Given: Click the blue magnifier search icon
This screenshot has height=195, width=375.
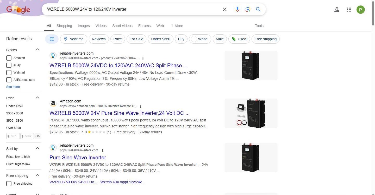Looking at the screenshot, I should (x=258, y=9).
